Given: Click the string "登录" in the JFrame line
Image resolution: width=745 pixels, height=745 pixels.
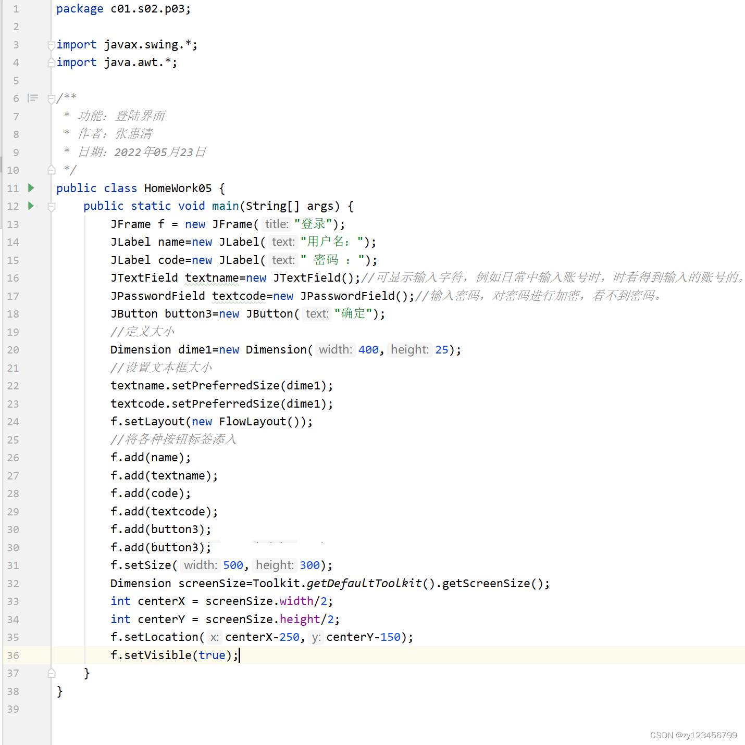Looking at the screenshot, I should (313, 224).
